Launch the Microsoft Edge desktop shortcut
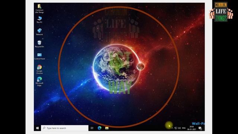Screen dimensions: 238x134 39,82
